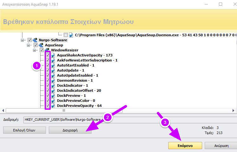Check the AquaSnap.Daemon.exe entry checkbox

[x=66, y=35]
